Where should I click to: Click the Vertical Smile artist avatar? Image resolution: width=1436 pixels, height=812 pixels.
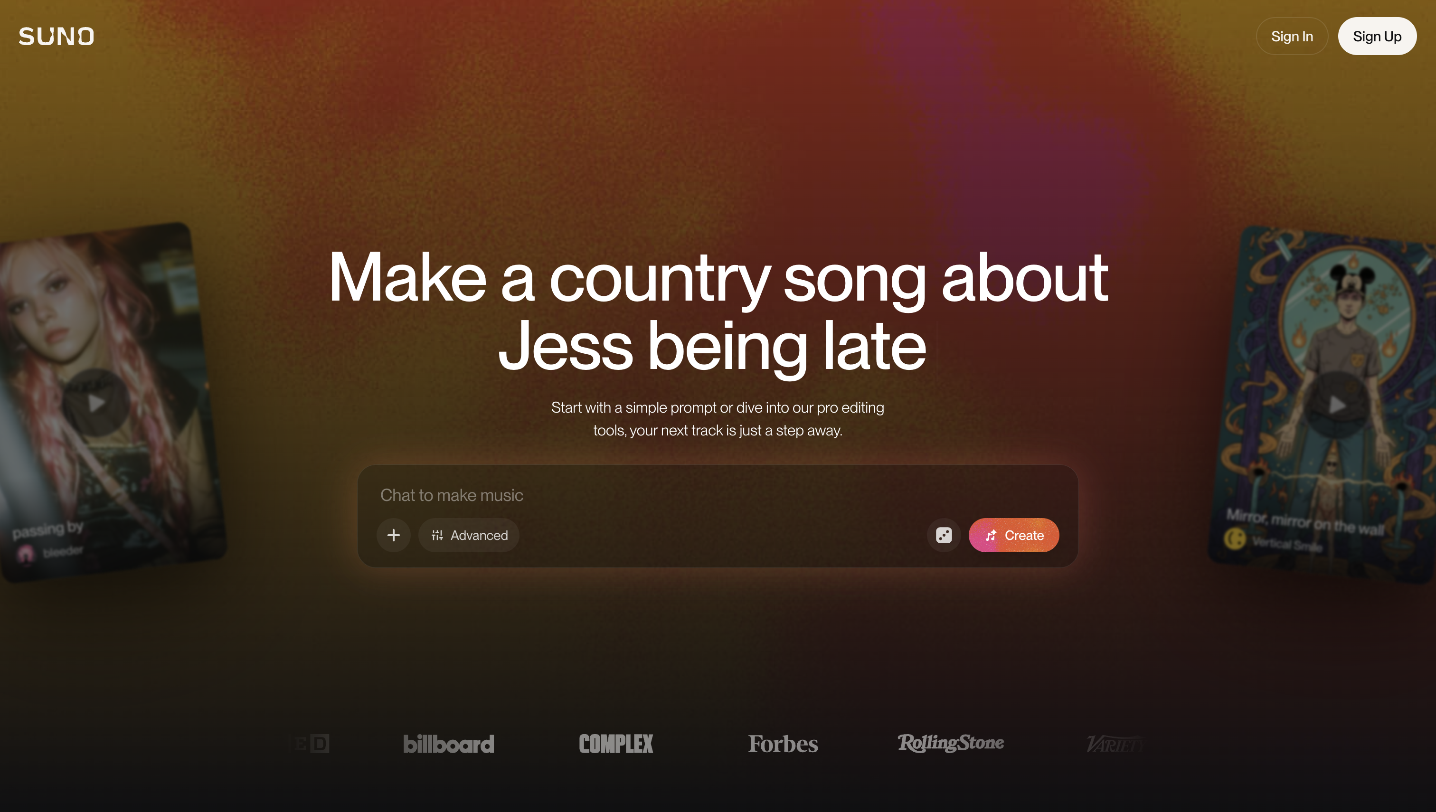tap(1235, 539)
